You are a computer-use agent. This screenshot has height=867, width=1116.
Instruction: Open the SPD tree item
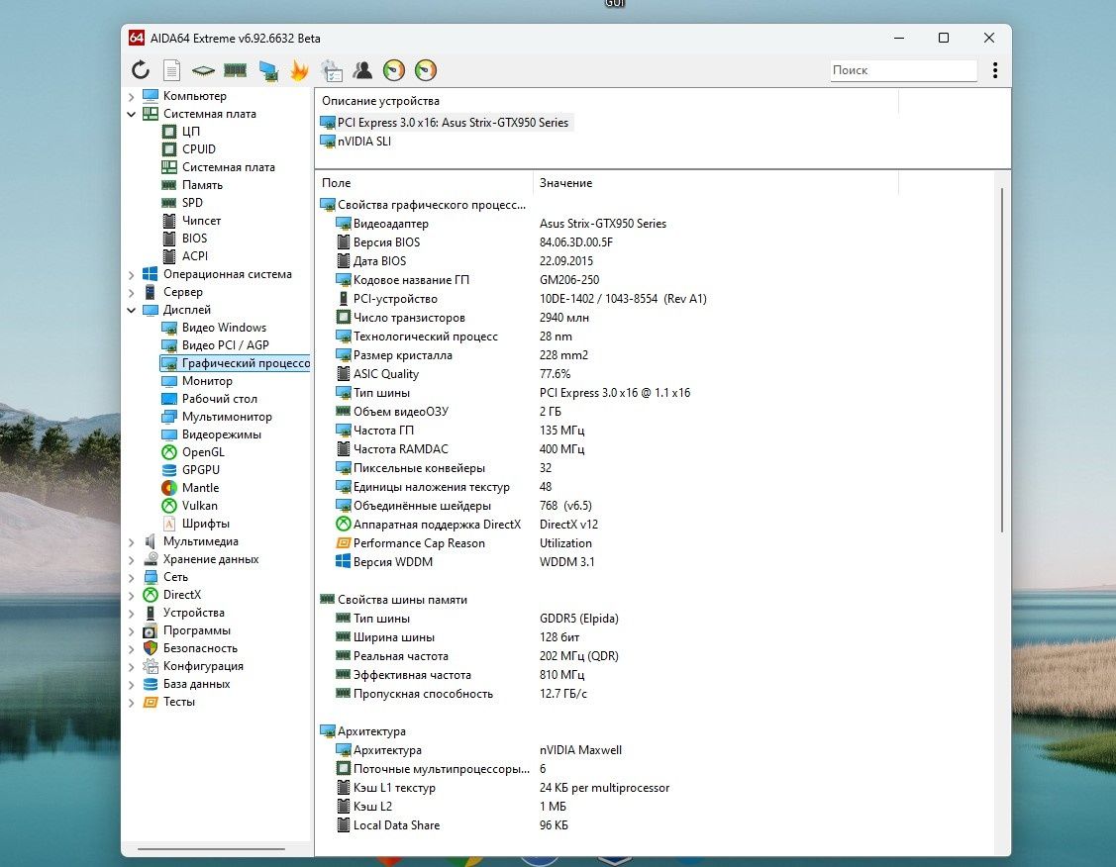192,203
